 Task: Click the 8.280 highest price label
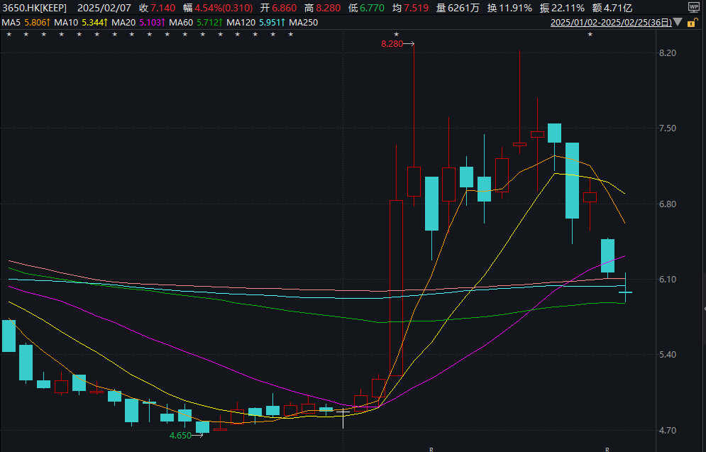pos(392,44)
